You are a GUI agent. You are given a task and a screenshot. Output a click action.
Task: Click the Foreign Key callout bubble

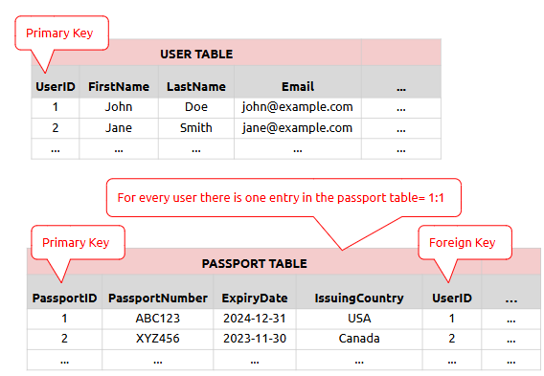coord(465,243)
